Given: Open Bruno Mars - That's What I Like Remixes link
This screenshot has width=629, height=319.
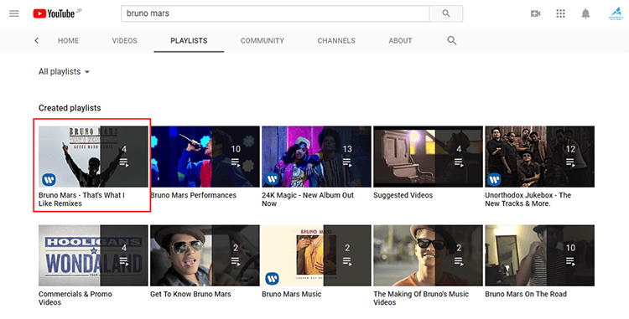Looking at the screenshot, I should coord(81,199).
